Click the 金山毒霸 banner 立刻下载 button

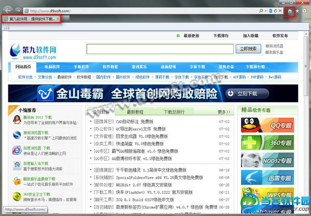[247, 94]
